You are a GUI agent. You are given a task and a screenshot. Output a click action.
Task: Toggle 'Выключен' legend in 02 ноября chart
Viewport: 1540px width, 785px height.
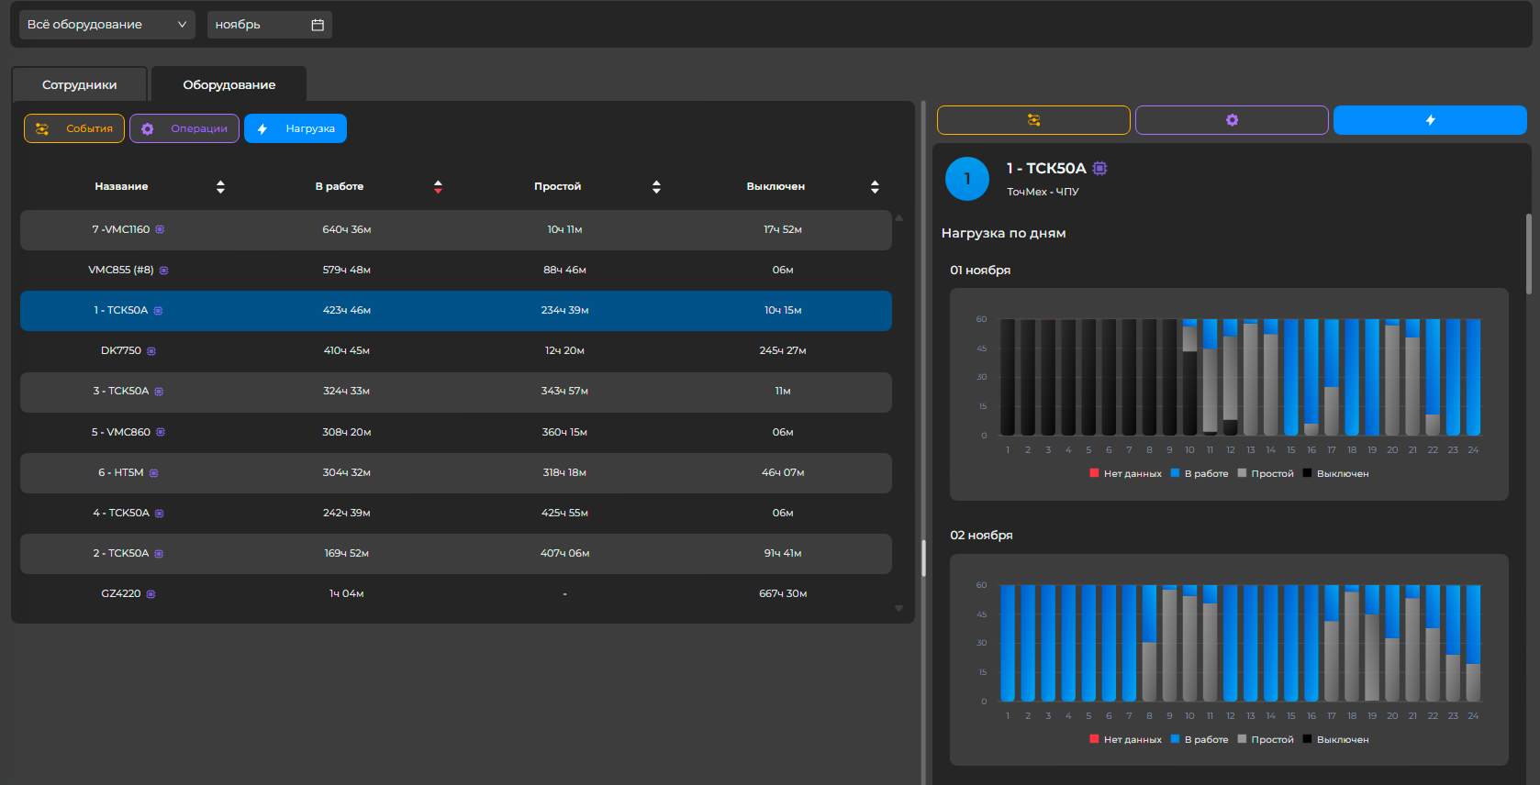tap(1342, 739)
